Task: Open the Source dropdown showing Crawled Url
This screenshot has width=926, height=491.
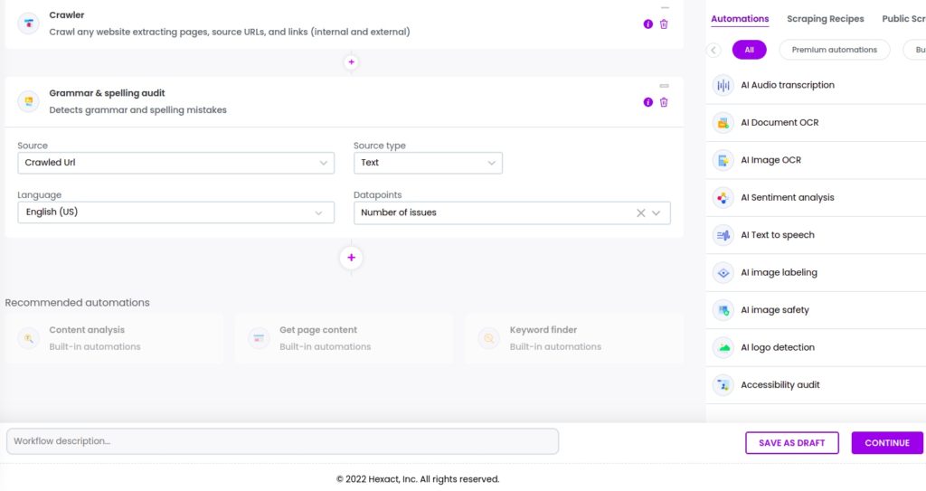Action: (176, 163)
